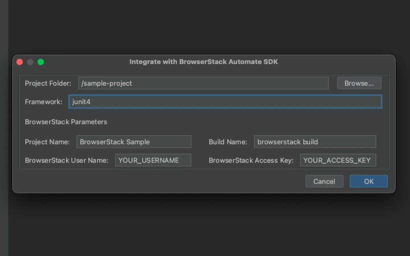Click the dialog title bar text
The image size is (410, 256).
click(x=204, y=62)
